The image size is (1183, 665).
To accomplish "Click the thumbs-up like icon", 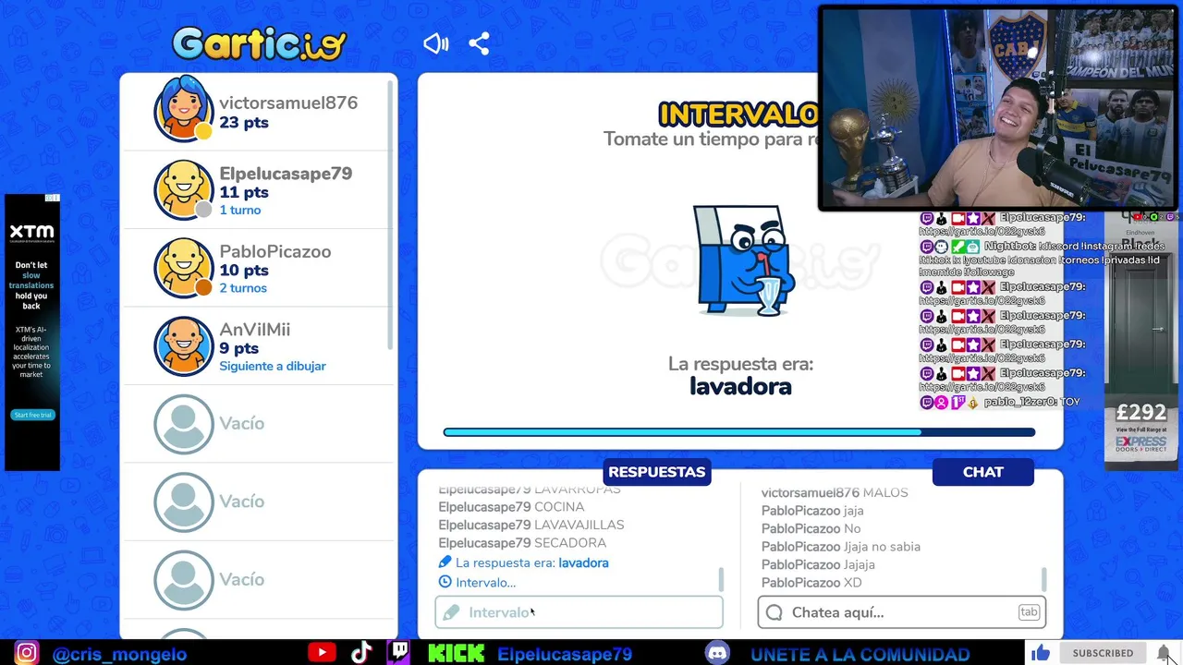I will coord(1041,653).
